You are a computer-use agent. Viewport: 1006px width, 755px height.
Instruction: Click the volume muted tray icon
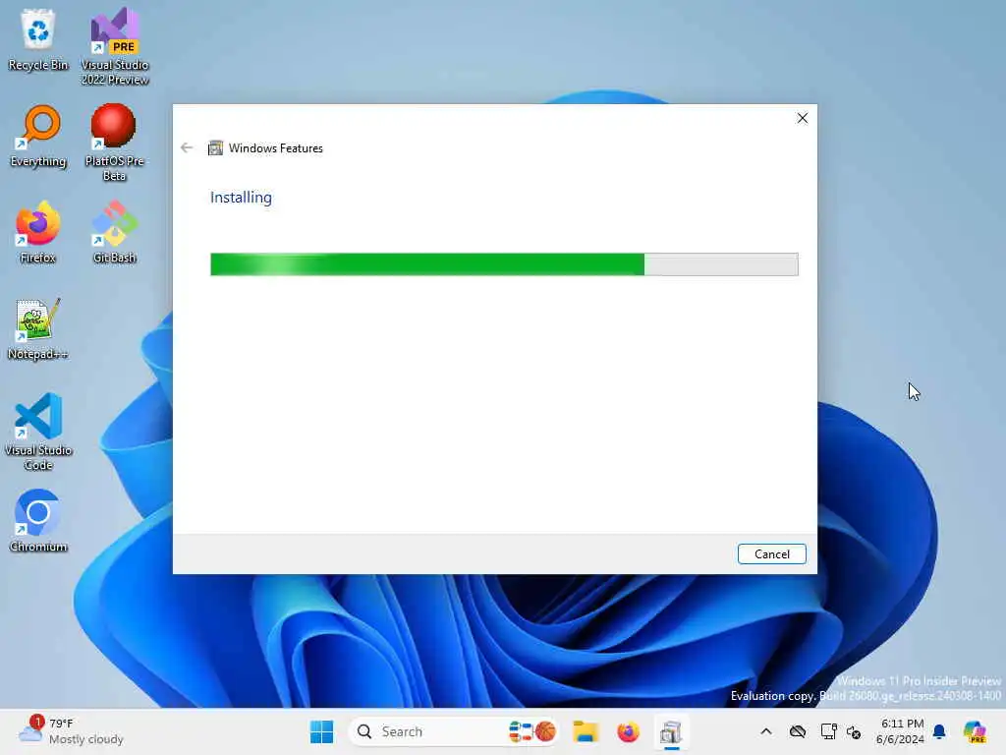(x=854, y=731)
